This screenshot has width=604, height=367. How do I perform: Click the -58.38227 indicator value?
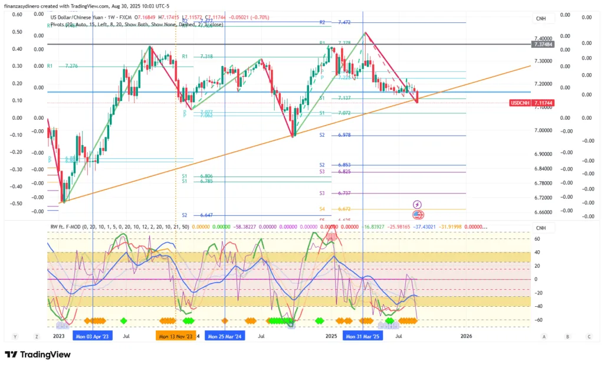coord(244,227)
